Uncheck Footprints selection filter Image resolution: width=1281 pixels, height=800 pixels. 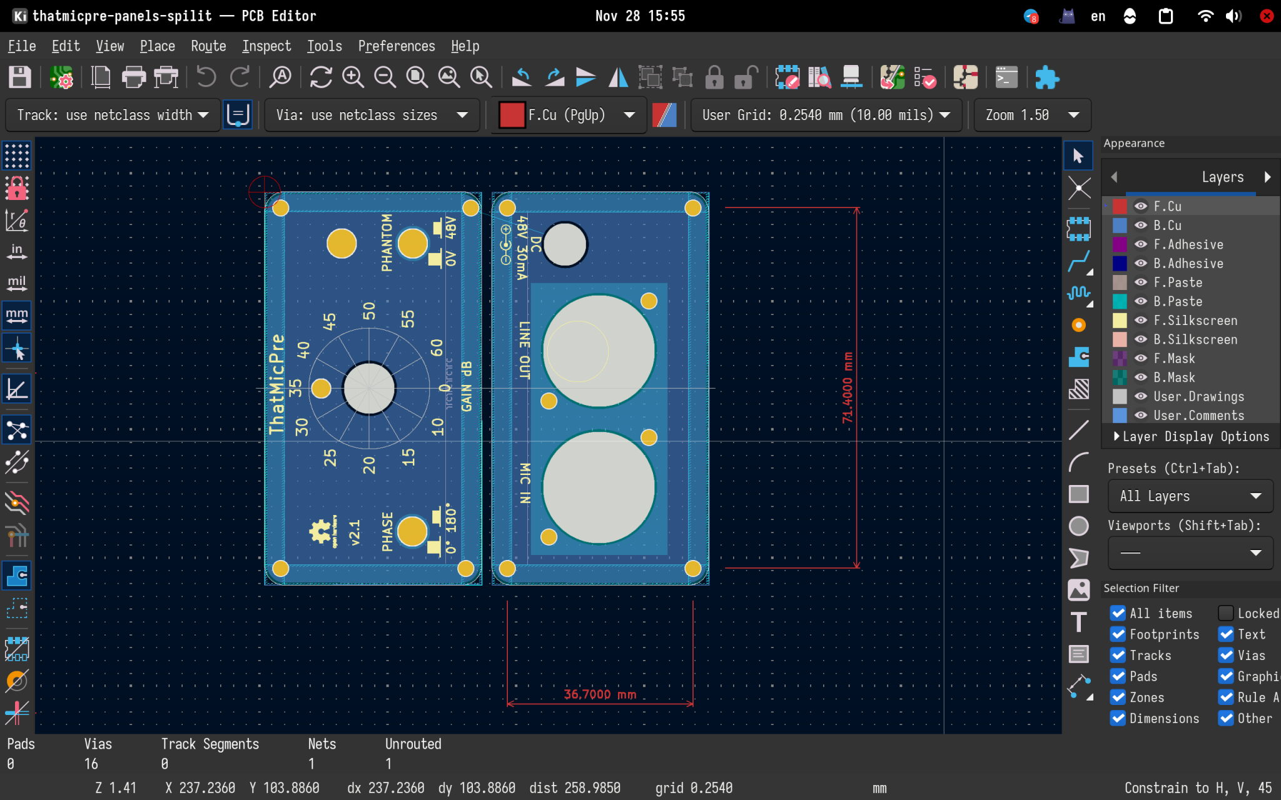(x=1118, y=634)
